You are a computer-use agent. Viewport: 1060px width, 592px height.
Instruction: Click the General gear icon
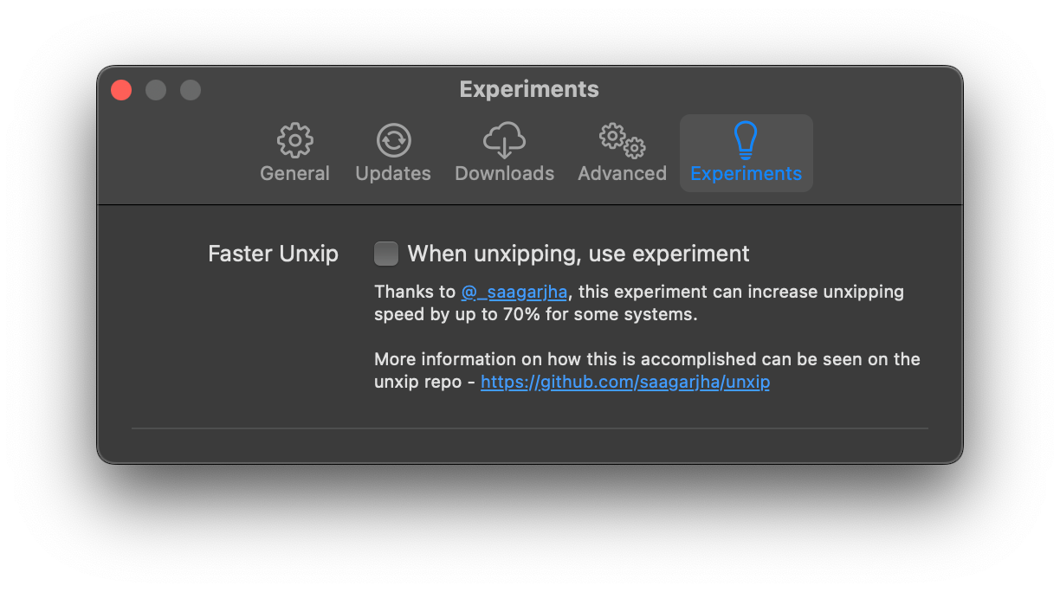[295, 140]
